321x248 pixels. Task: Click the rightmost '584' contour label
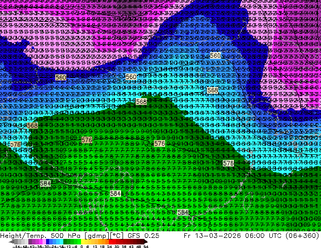click(183, 213)
